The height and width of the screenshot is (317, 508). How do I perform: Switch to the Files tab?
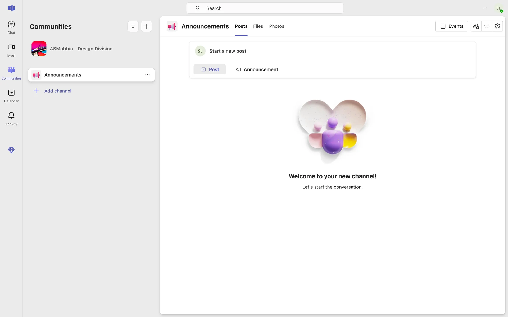(x=258, y=26)
